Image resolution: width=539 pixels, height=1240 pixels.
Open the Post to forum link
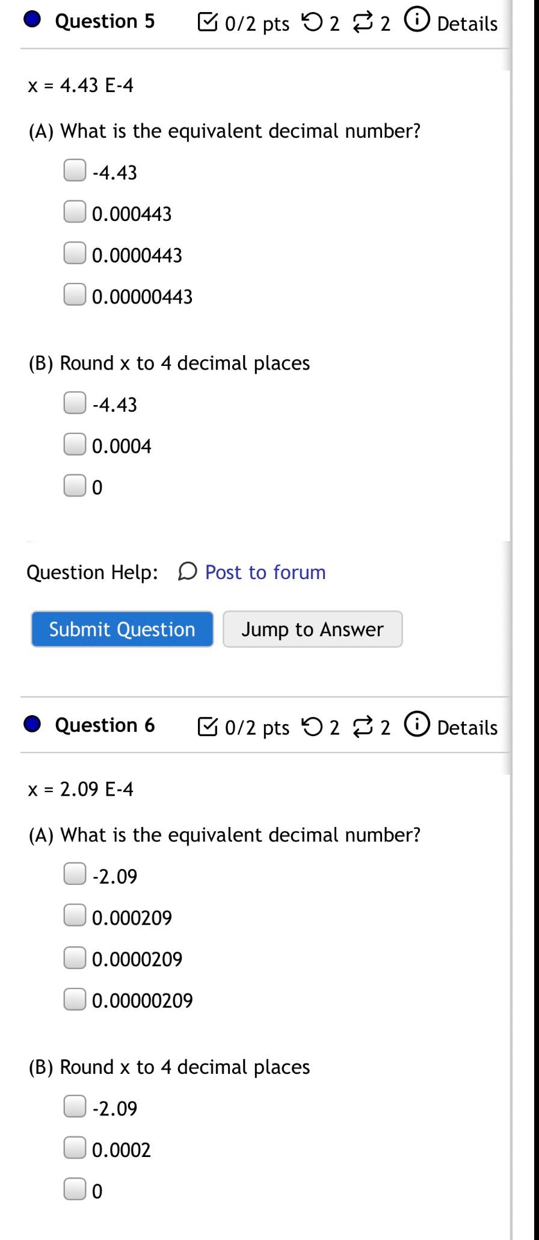265,572
